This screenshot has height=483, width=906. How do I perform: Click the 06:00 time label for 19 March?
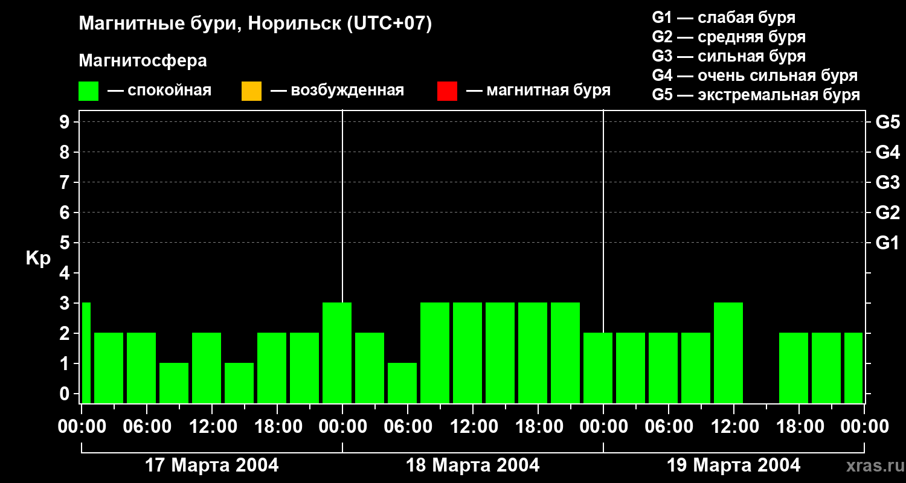click(x=669, y=426)
